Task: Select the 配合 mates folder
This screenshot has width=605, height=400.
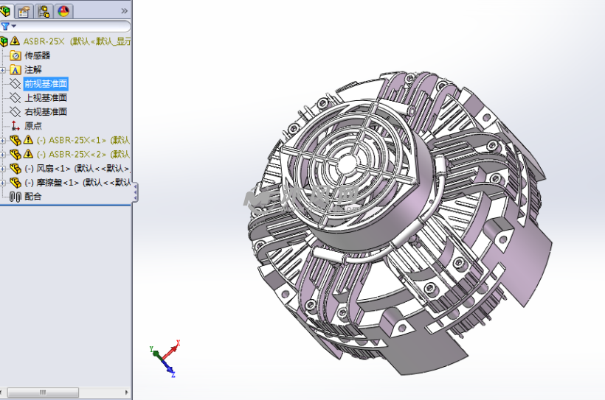Action: (32, 197)
